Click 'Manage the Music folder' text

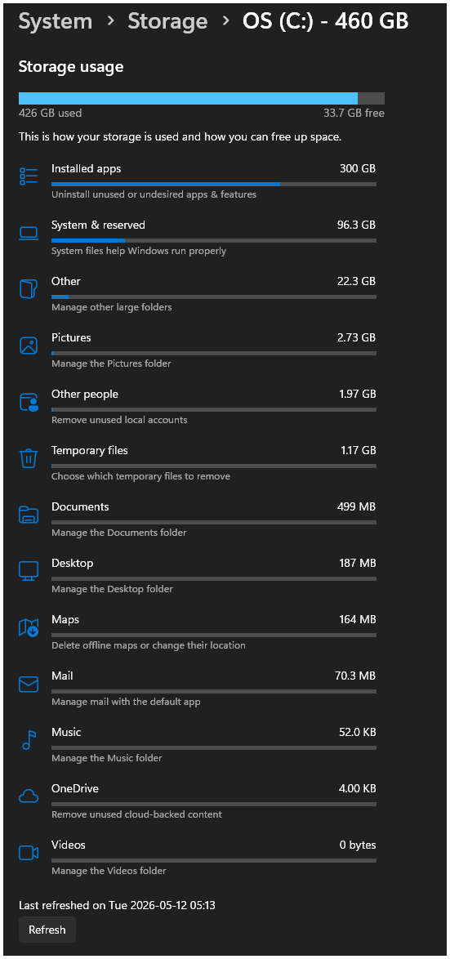pyautogui.click(x=107, y=758)
